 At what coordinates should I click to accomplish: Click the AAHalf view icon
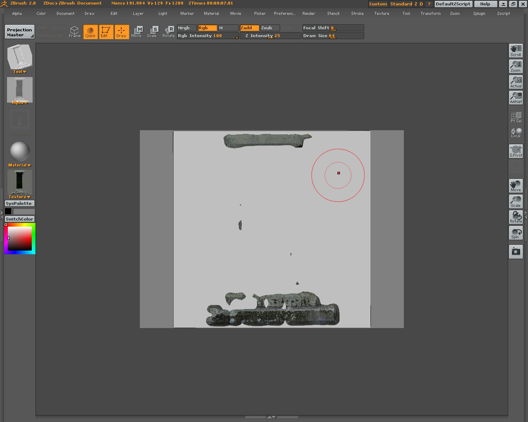[x=516, y=98]
